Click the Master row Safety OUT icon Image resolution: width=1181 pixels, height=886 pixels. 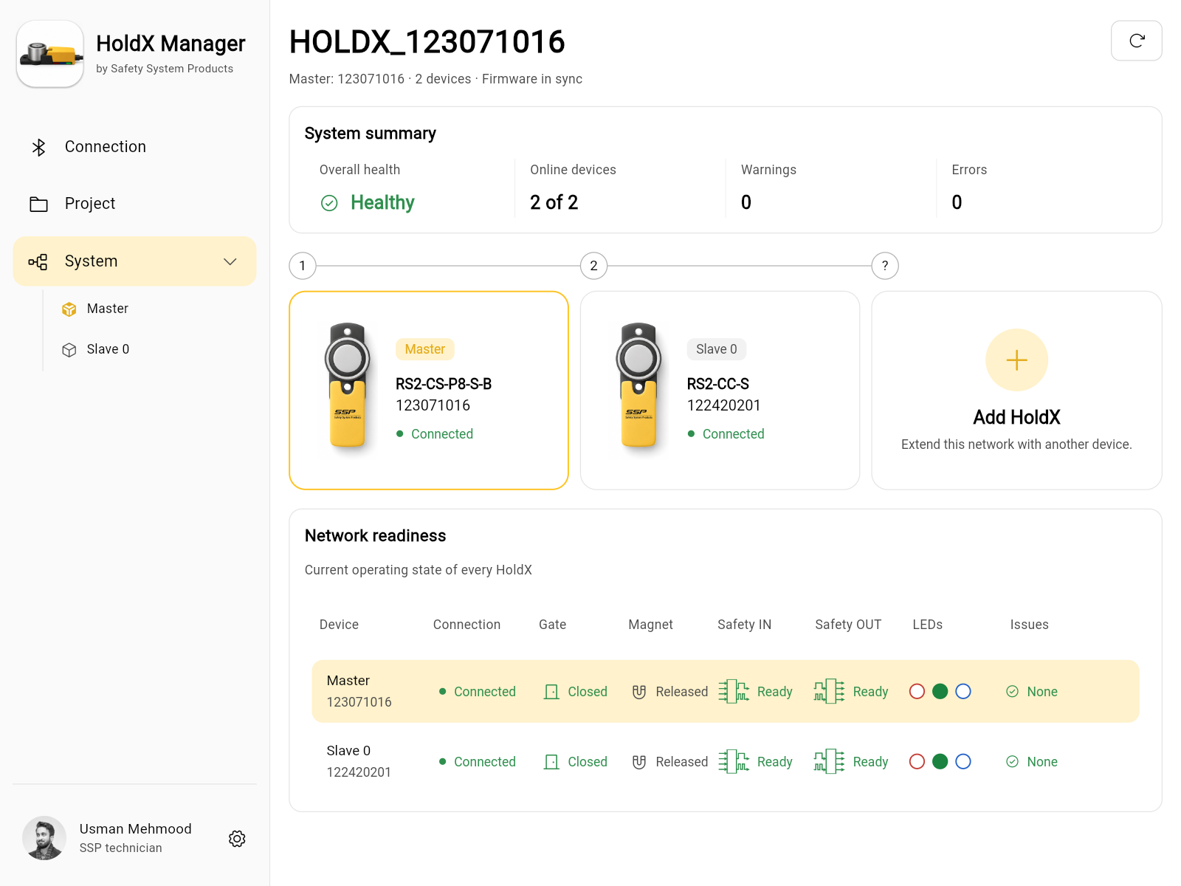tap(830, 691)
